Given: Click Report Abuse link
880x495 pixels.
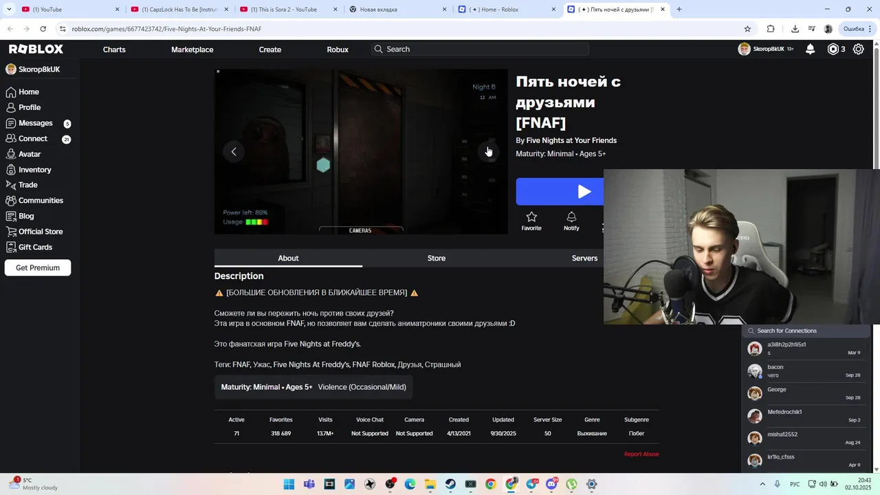Looking at the screenshot, I should [x=641, y=454].
